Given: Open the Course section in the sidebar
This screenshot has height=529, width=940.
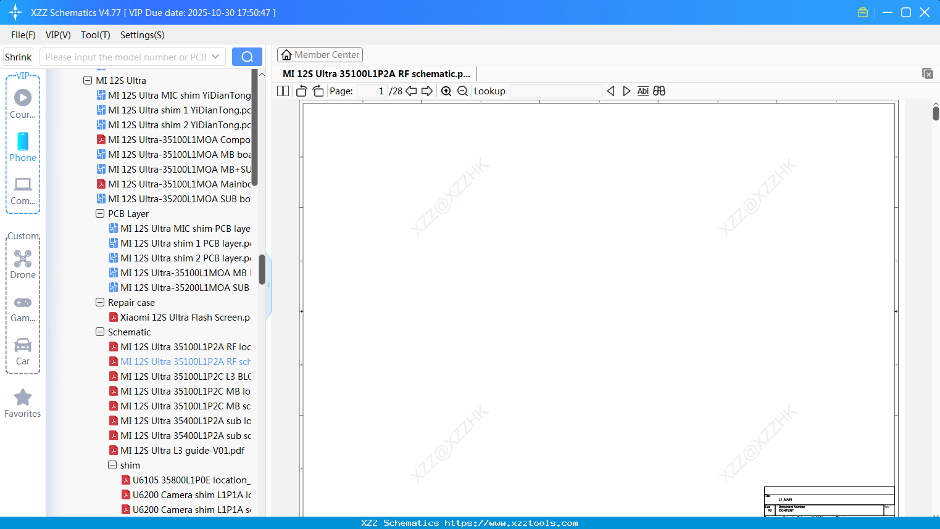Looking at the screenshot, I should pyautogui.click(x=23, y=104).
